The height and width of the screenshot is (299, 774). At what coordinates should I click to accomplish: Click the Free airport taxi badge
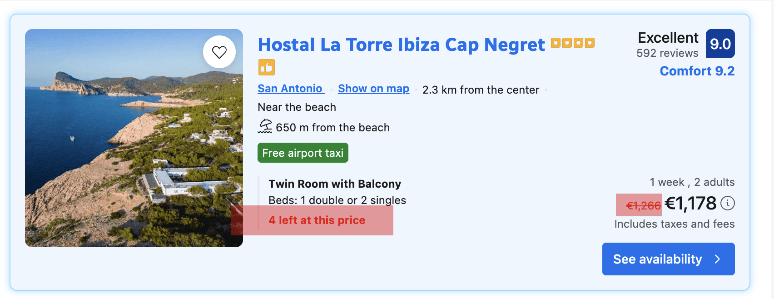(303, 153)
